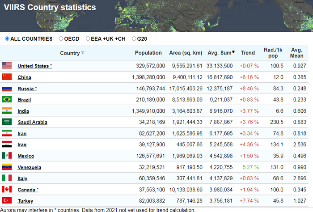Viewport: 313px width, 212px height.
Task: Click the Mexico flag icon
Action: [7, 156]
